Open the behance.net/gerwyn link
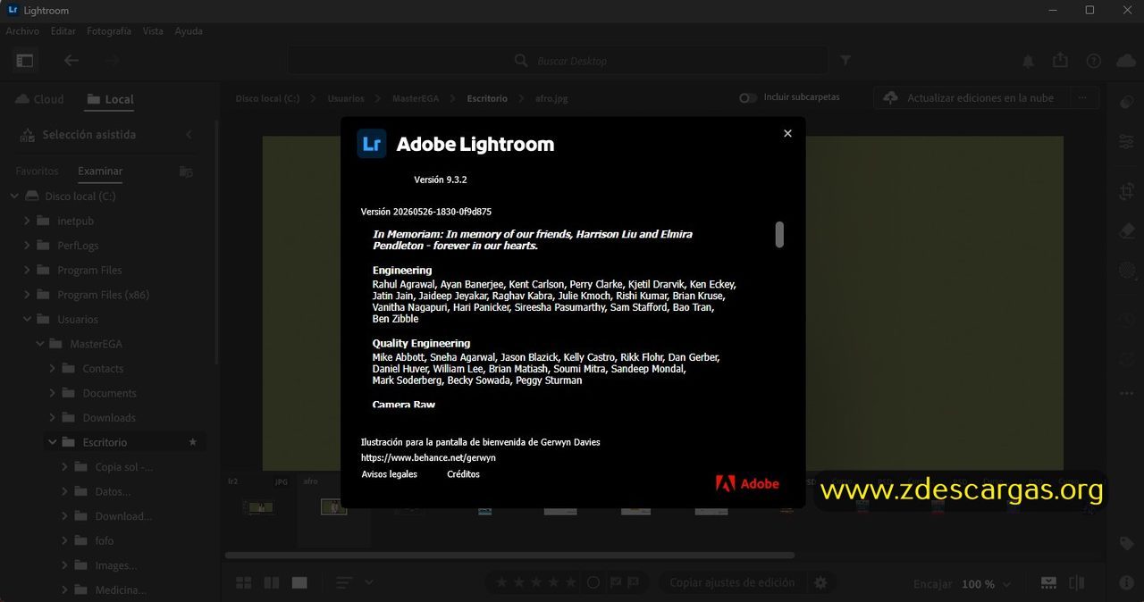 pos(428,457)
